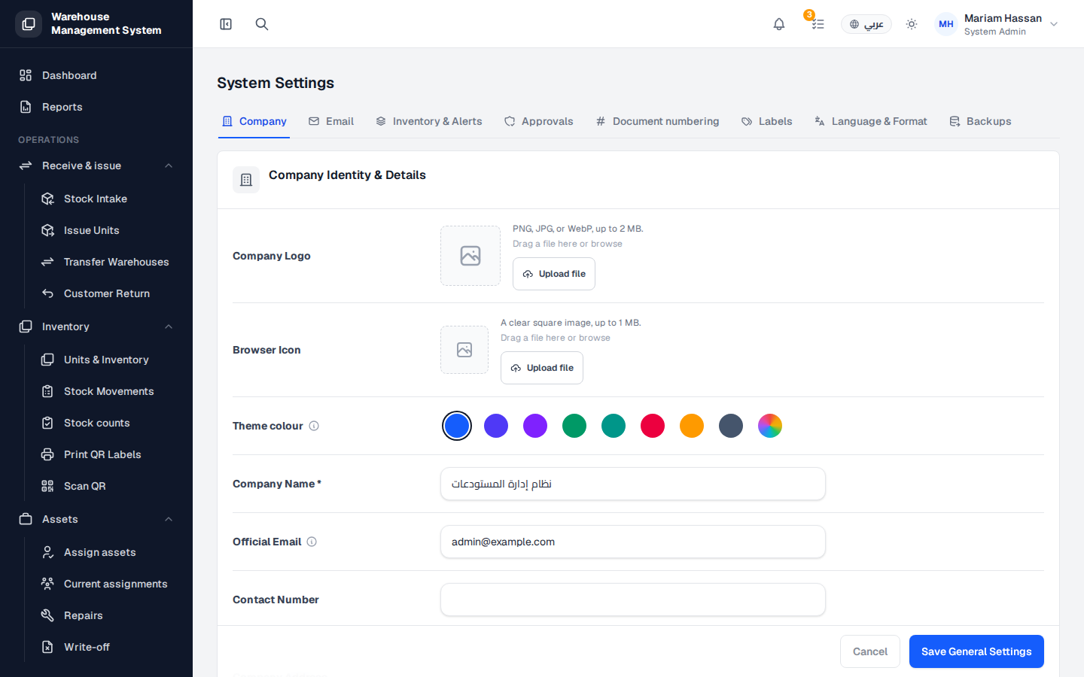Viewport: 1084px width, 677px height.
Task: Pick the custom rainbow colour swatch
Action: coord(770,426)
